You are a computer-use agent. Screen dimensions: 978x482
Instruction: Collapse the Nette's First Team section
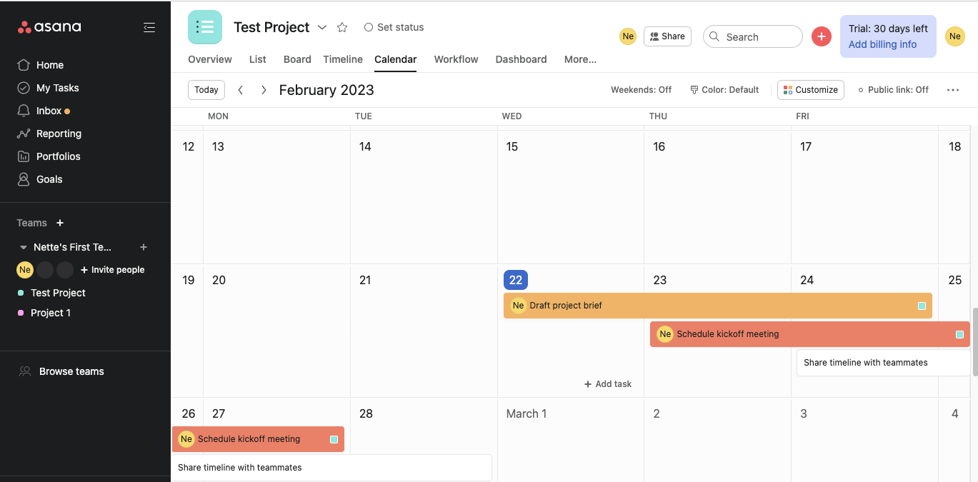[x=23, y=247]
